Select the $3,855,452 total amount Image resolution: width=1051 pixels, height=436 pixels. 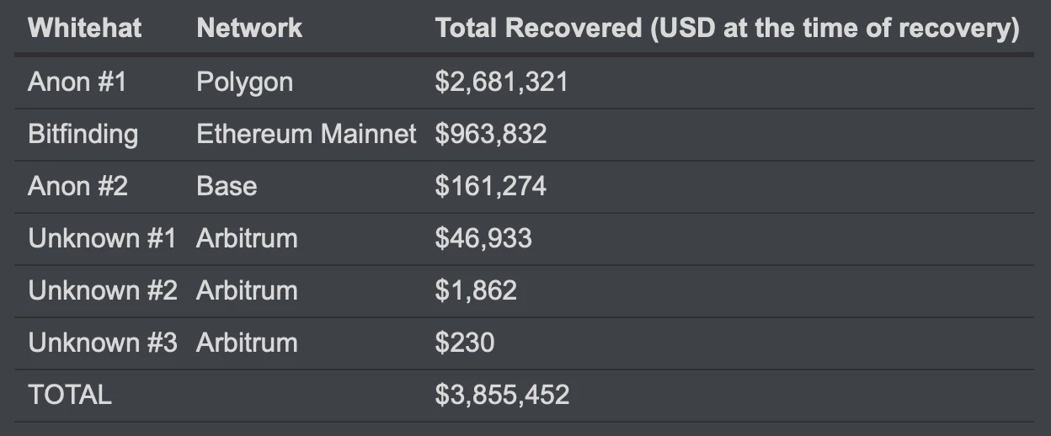502,395
